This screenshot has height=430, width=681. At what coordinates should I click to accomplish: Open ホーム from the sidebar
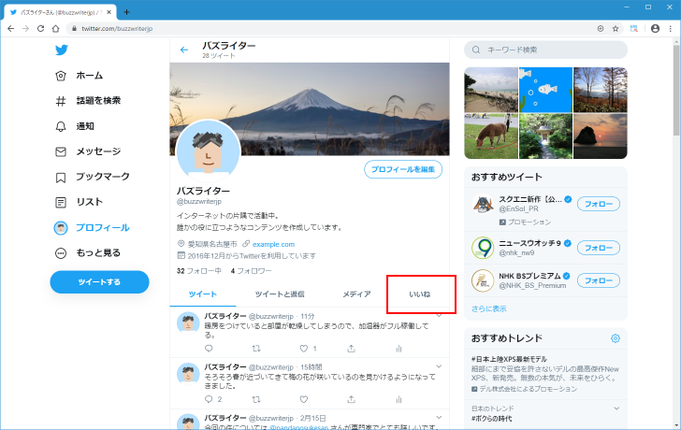79,76
